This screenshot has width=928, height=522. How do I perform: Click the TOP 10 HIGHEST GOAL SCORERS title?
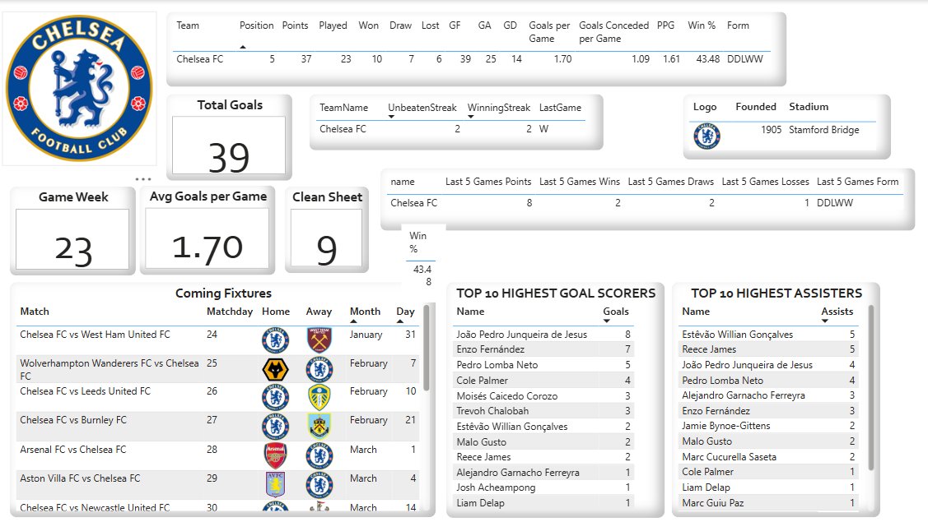556,293
